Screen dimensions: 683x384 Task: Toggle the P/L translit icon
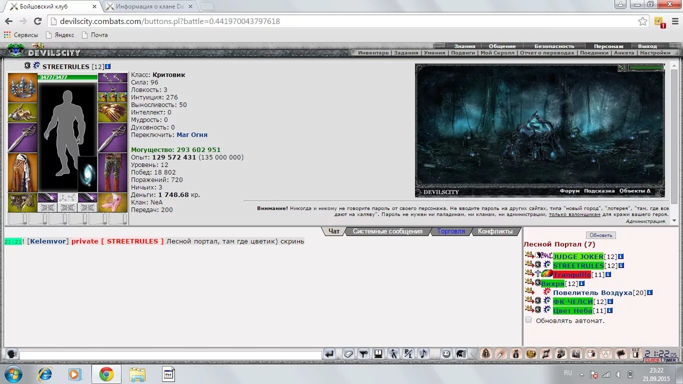tap(408, 354)
